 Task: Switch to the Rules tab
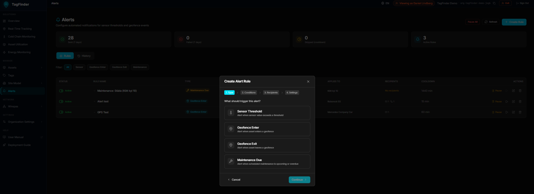coord(65,56)
